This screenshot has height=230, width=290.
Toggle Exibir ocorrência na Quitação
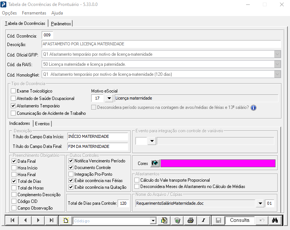click(x=71, y=187)
